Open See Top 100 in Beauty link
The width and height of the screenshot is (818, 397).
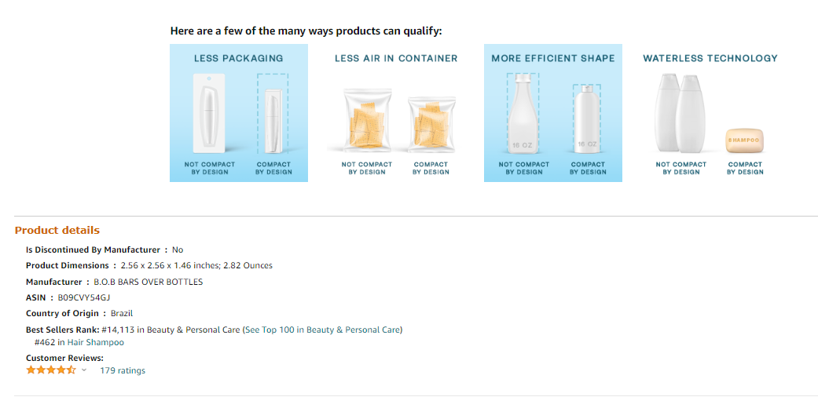click(322, 330)
